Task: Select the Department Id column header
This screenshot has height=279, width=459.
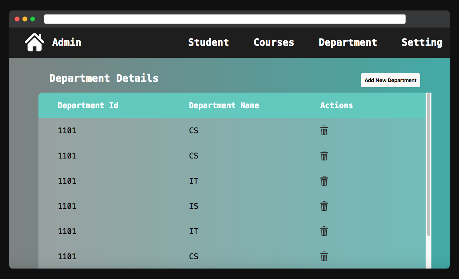Action: pos(88,105)
